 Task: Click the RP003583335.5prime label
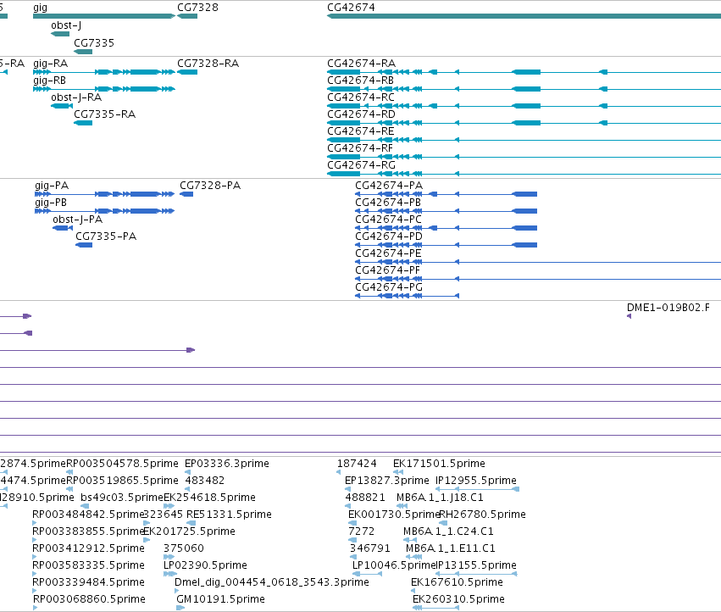(x=88, y=565)
